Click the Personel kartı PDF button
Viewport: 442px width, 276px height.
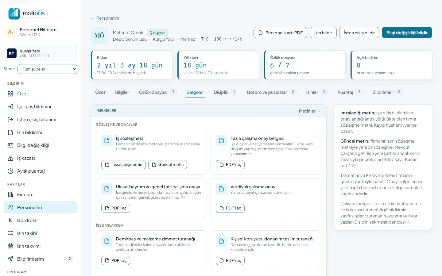coord(281,33)
